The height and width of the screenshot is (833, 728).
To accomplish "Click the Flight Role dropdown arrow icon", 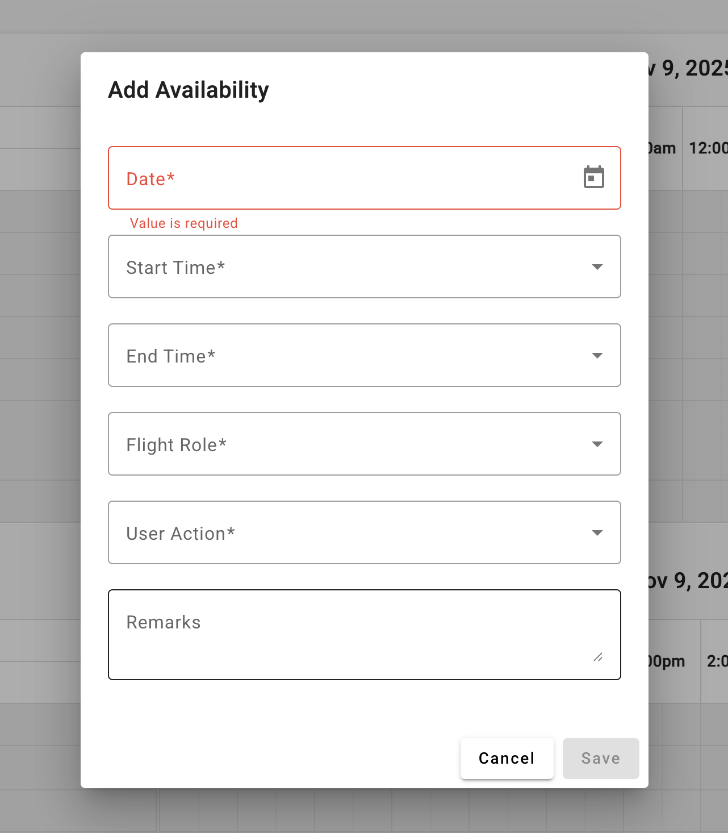I will (x=597, y=444).
